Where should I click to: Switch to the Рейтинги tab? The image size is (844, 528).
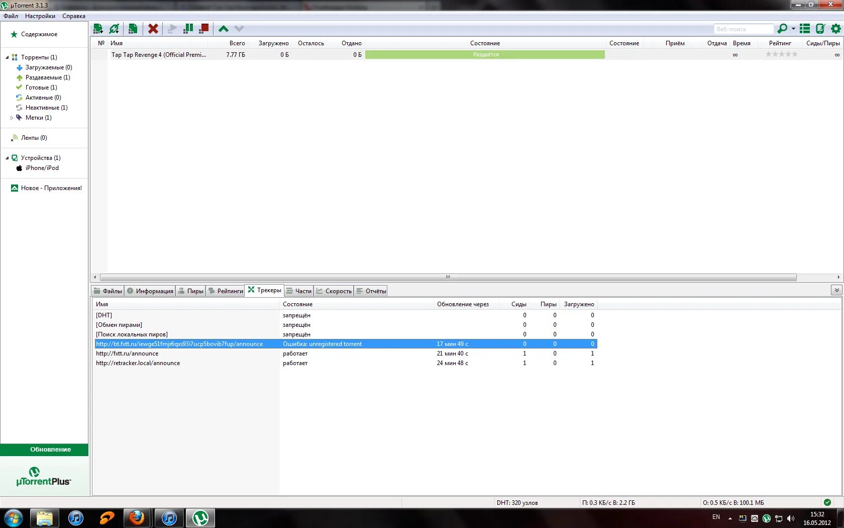pos(226,291)
